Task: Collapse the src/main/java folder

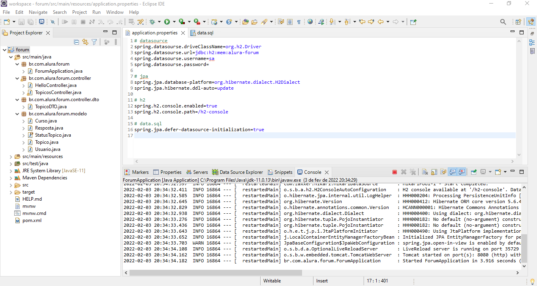Action: click(11, 57)
